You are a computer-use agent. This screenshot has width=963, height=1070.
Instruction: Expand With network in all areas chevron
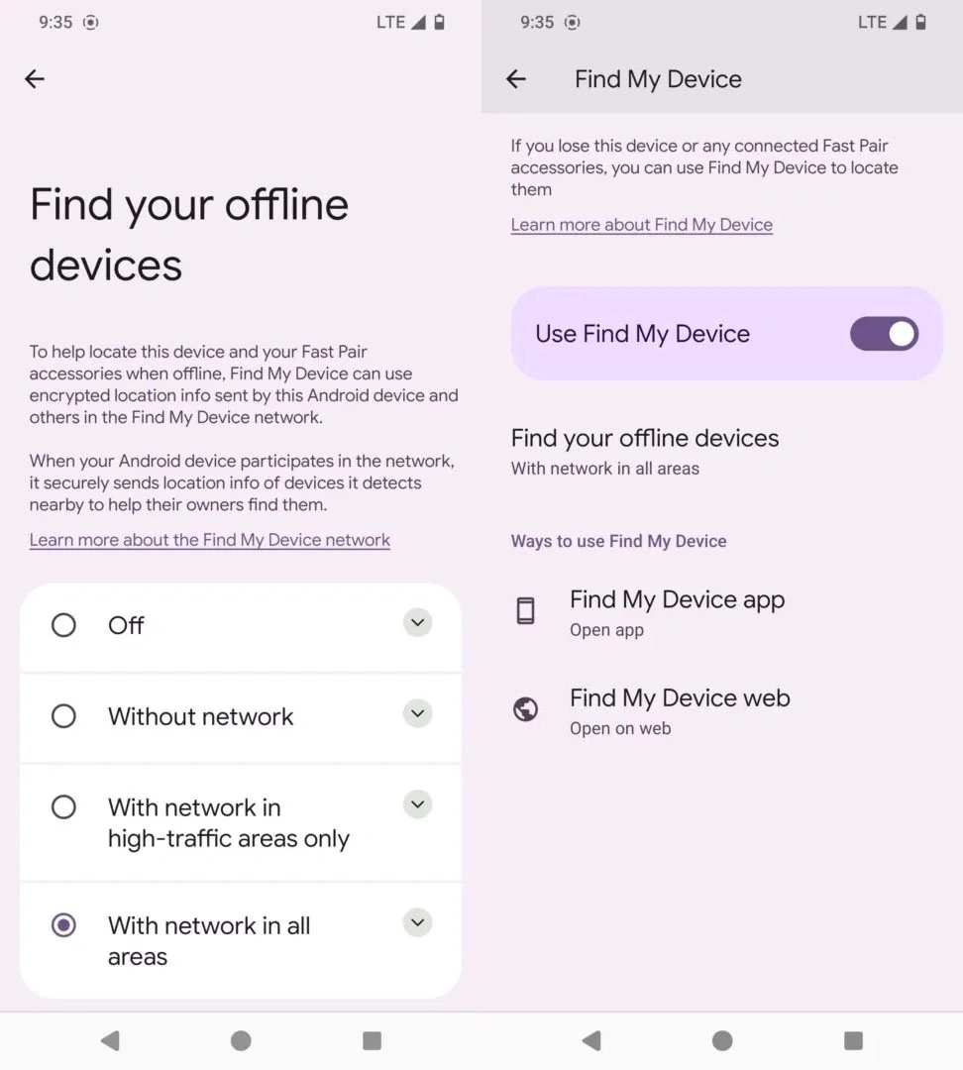[418, 922]
